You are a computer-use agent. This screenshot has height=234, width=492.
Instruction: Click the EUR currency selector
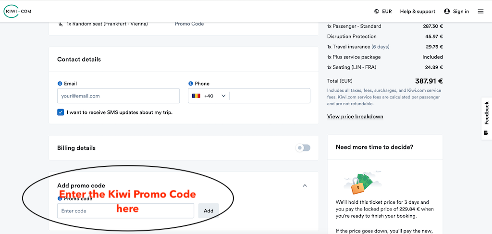point(387,12)
